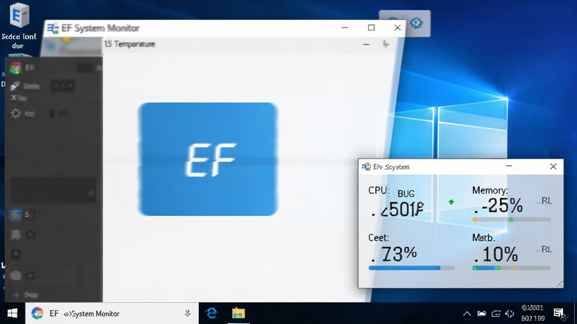Click the Memory: label
The height and width of the screenshot is (324, 577).
coord(490,190)
